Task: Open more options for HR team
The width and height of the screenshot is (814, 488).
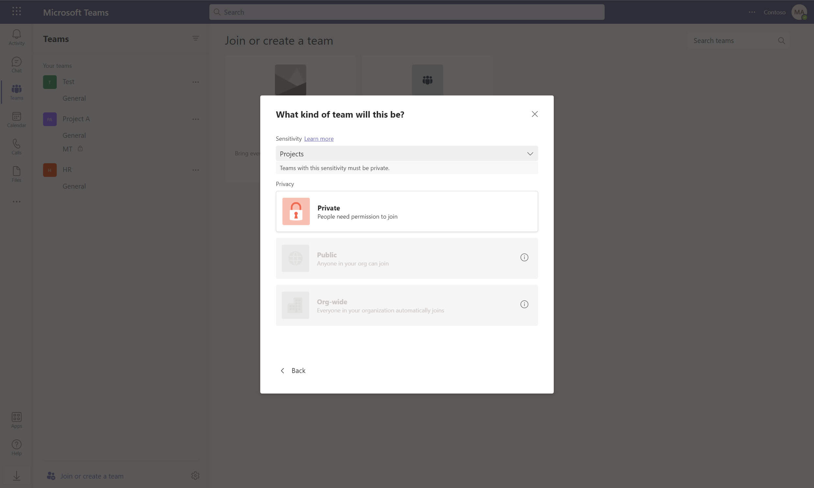Action: (x=196, y=170)
